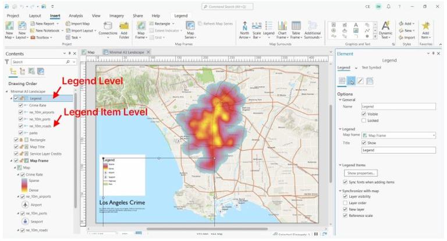Toggle Sync fonts when adding items
447x241 pixels.
[345, 182]
